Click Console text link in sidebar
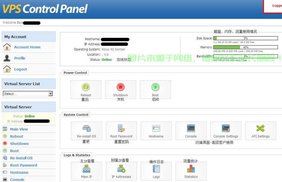Viewport: 282px width, 182px height. tap(17, 180)
